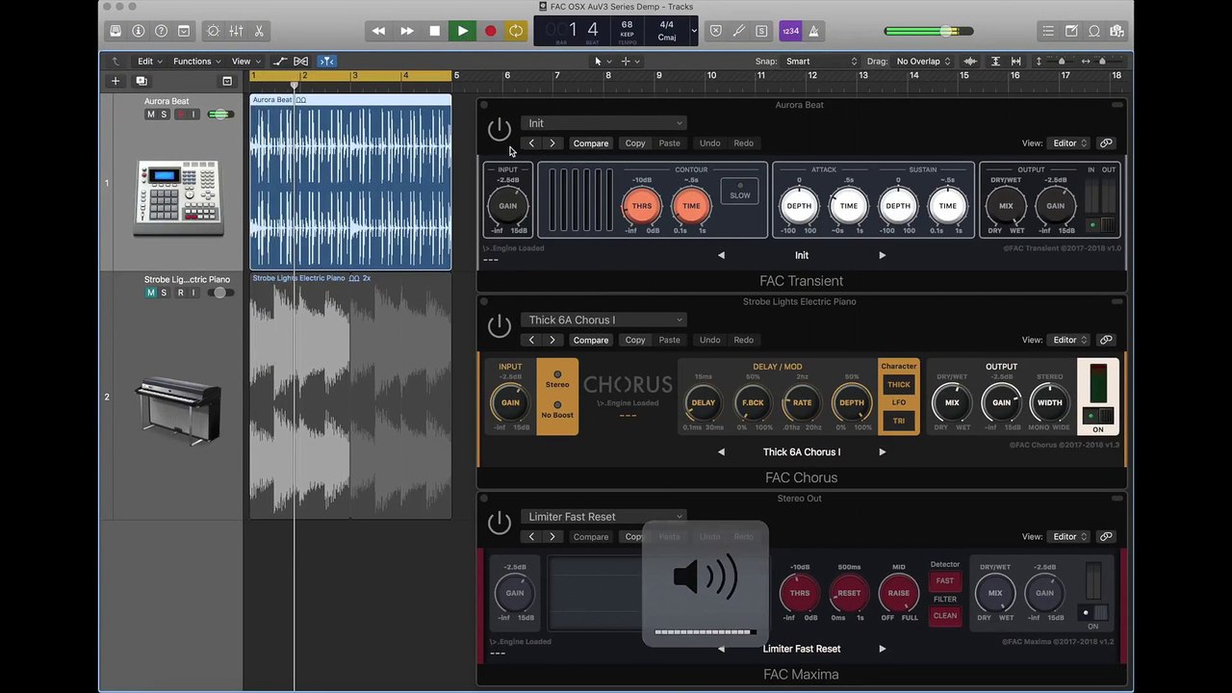Open the Inspector info icon

(x=139, y=31)
